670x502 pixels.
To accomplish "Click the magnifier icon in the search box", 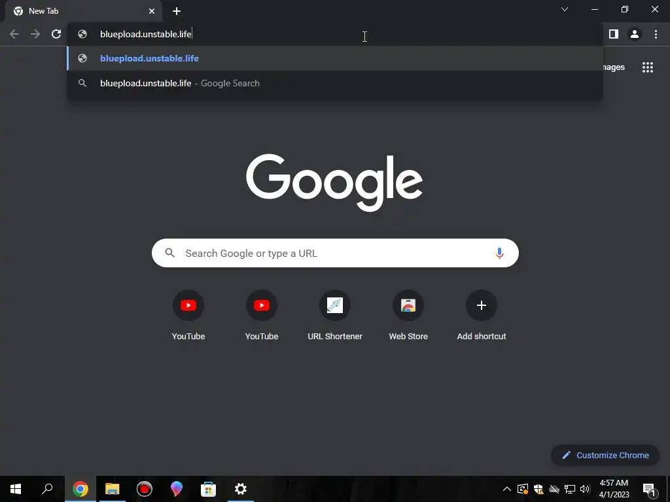I will pos(169,253).
